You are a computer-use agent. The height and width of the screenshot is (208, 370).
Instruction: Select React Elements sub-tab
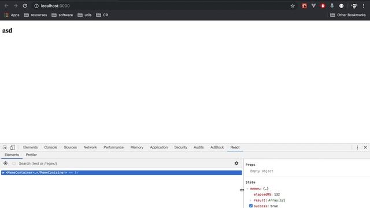12,155
